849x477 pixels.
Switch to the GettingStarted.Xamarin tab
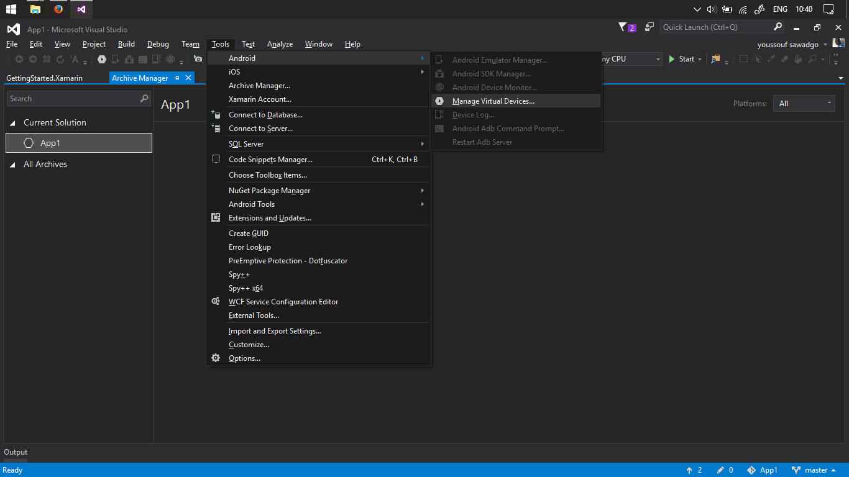[x=44, y=78]
